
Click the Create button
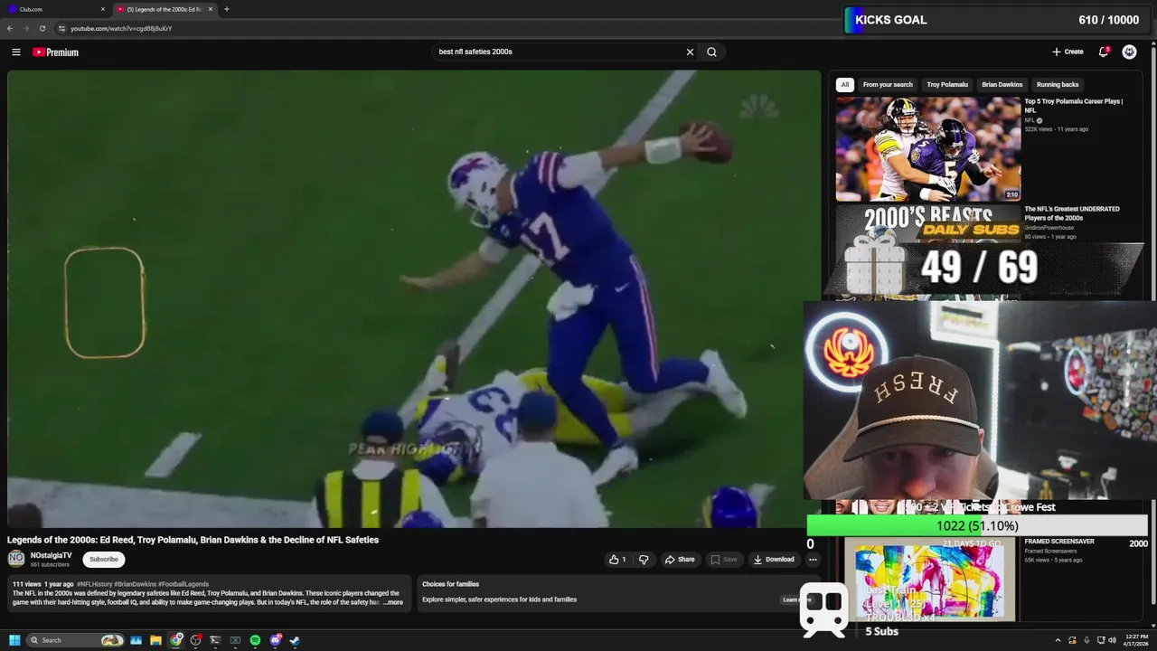tap(1068, 52)
